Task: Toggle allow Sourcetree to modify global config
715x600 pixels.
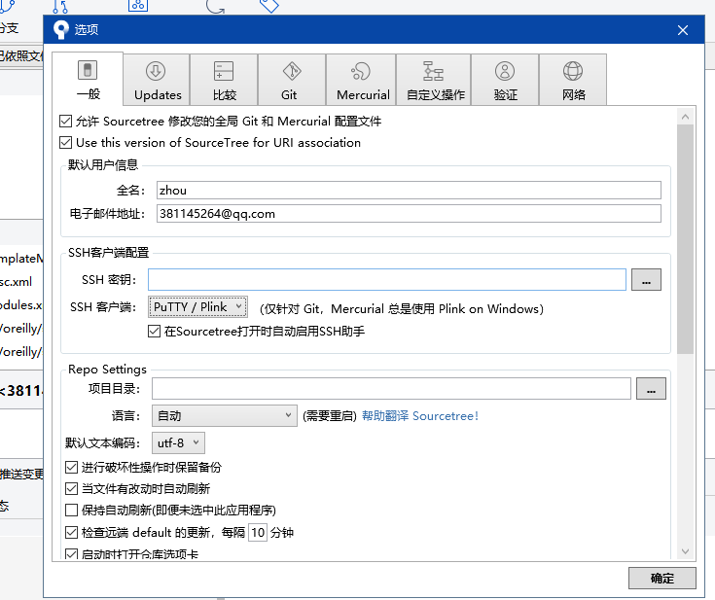Action: pyautogui.click(x=66, y=122)
